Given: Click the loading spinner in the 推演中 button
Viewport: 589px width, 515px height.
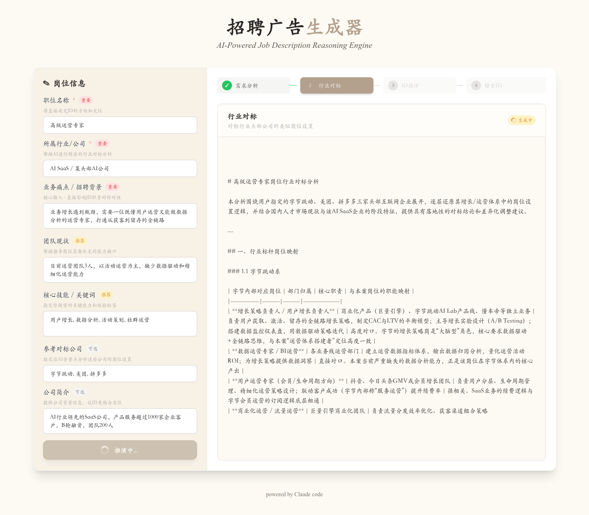Looking at the screenshot, I should pyautogui.click(x=105, y=450).
